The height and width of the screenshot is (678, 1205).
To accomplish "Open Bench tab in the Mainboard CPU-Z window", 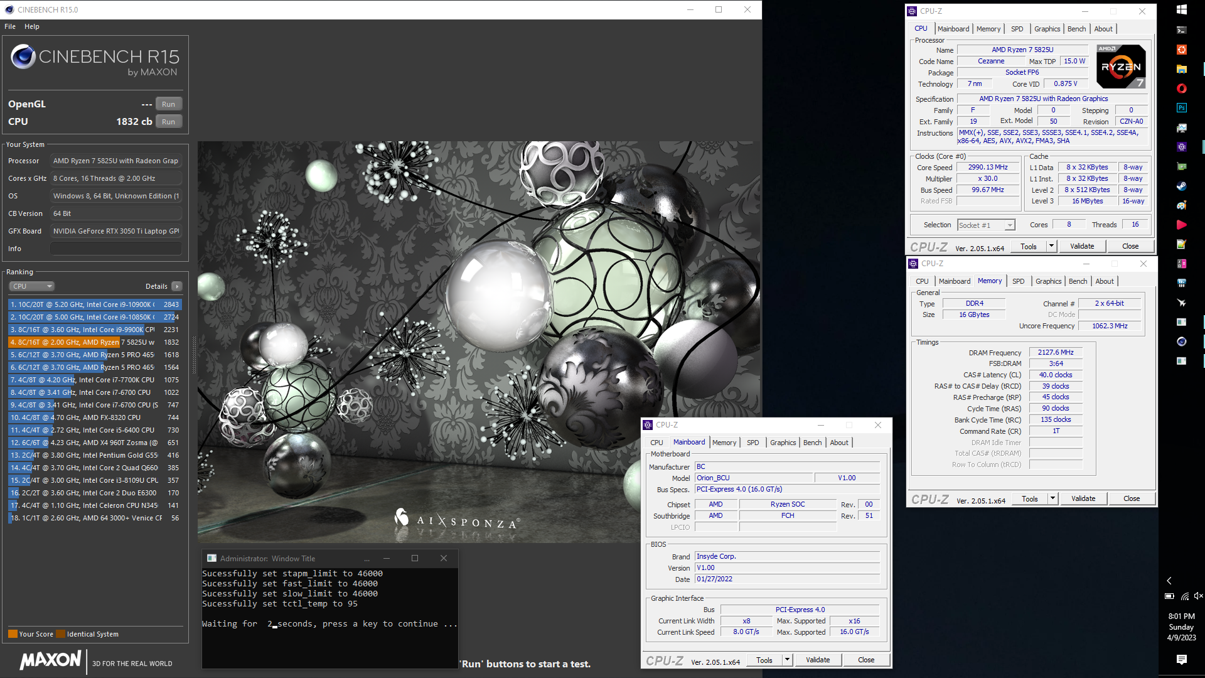I will (812, 443).
